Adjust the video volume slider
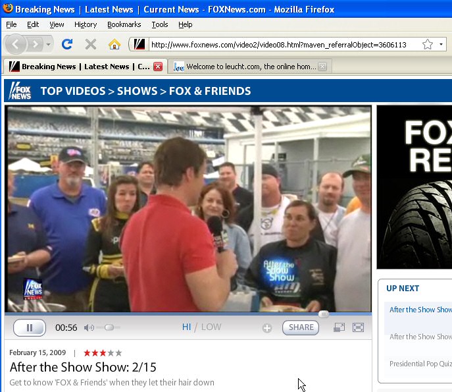This screenshot has height=392, width=452. pos(109,327)
